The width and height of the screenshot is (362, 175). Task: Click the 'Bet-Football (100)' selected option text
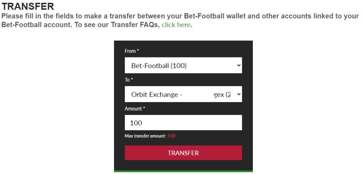[x=159, y=66]
